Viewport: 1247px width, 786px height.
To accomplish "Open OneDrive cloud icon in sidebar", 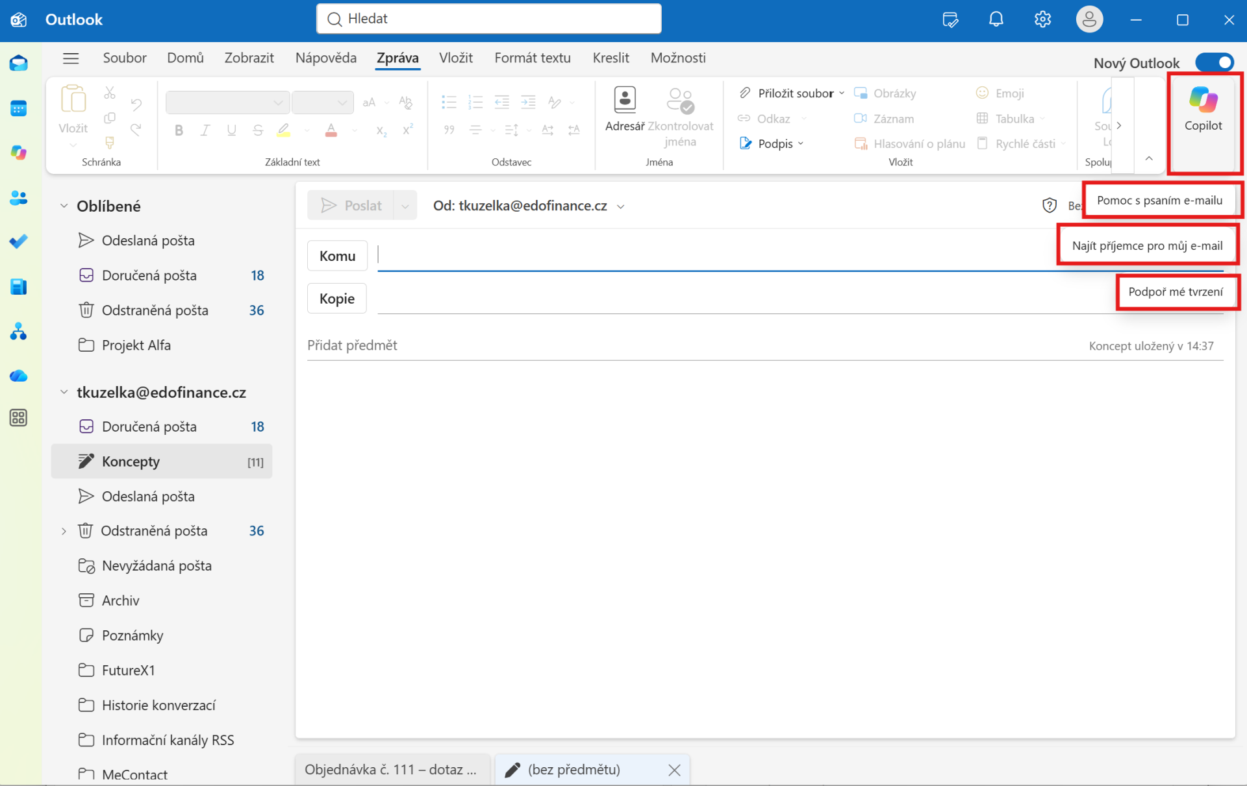I will 19,376.
